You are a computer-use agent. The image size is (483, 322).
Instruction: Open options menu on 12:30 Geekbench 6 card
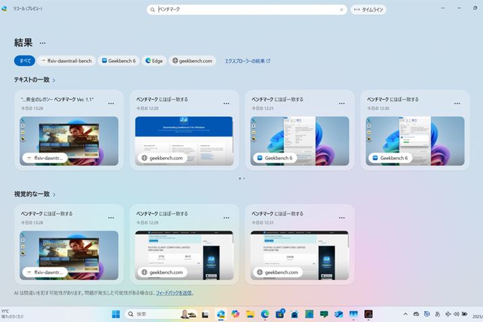point(457,103)
